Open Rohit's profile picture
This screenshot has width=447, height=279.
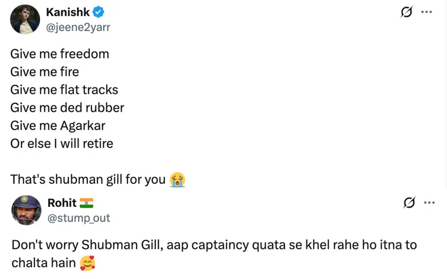(x=26, y=210)
